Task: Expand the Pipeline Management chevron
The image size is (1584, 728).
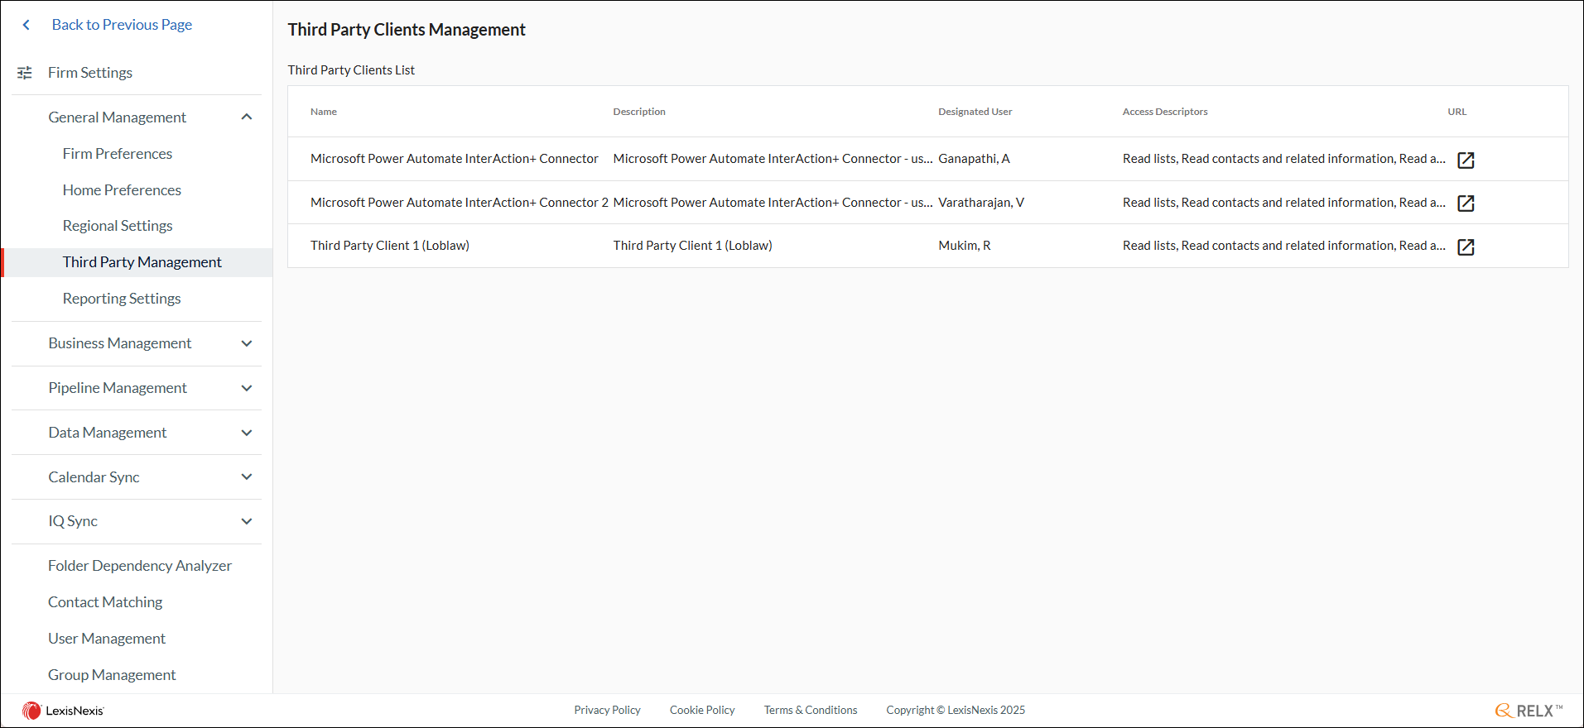Action: [247, 388]
